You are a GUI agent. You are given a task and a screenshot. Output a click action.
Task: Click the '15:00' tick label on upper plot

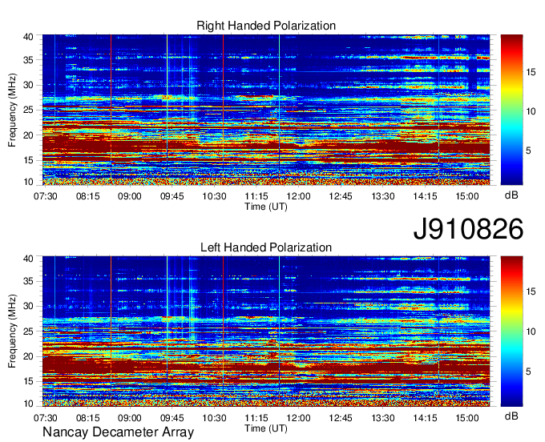click(467, 196)
